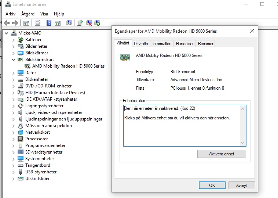Toggle the action pane toolbar icon

[x=58, y=23]
